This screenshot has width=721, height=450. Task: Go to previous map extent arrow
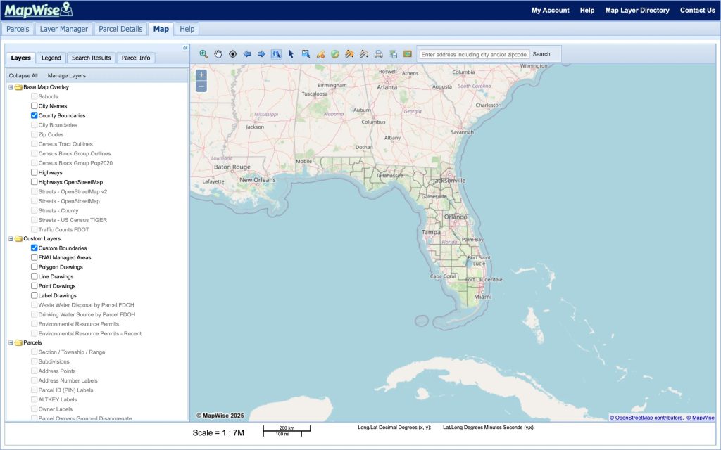click(x=247, y=53)
